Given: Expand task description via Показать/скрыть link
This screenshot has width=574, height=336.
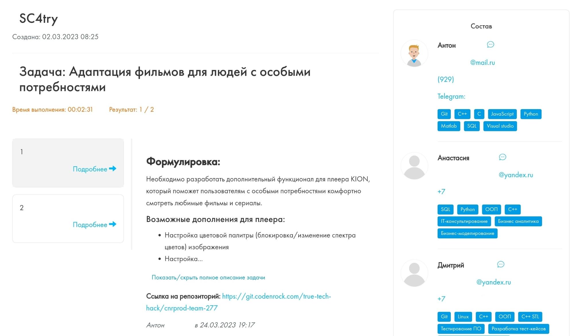Looking at the screenshot, I should coord(208,277).
